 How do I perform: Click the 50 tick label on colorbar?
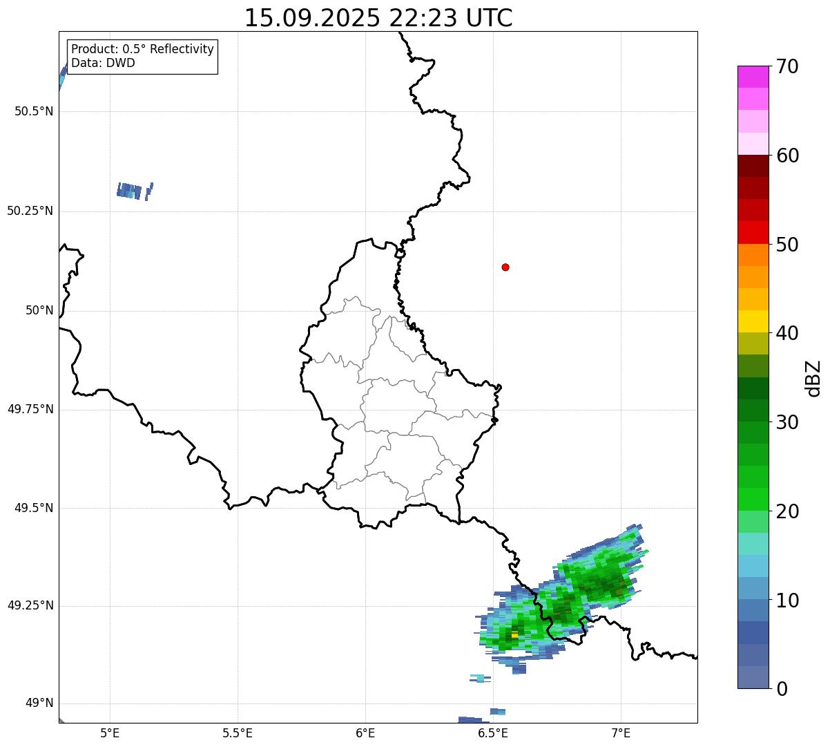(x=787, y=245)
